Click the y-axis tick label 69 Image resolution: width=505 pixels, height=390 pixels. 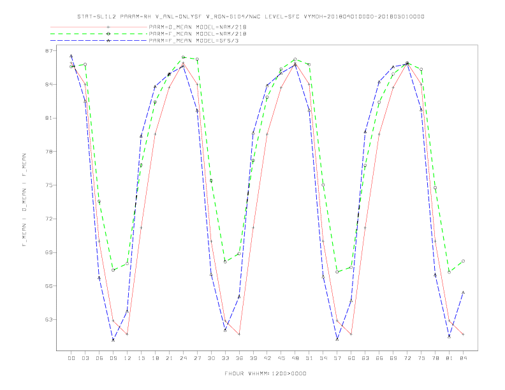coord(50,252)
